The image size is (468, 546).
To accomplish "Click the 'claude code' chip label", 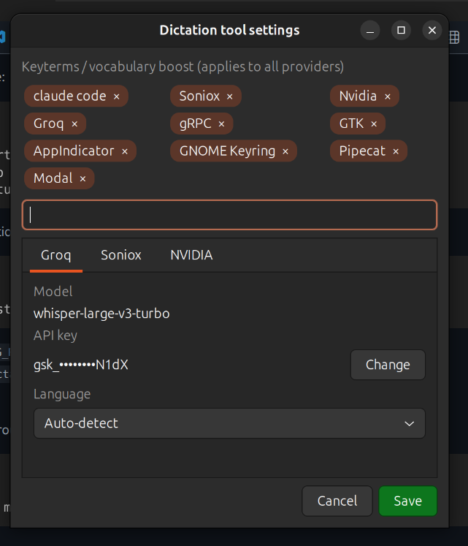I will pos(69,96).
